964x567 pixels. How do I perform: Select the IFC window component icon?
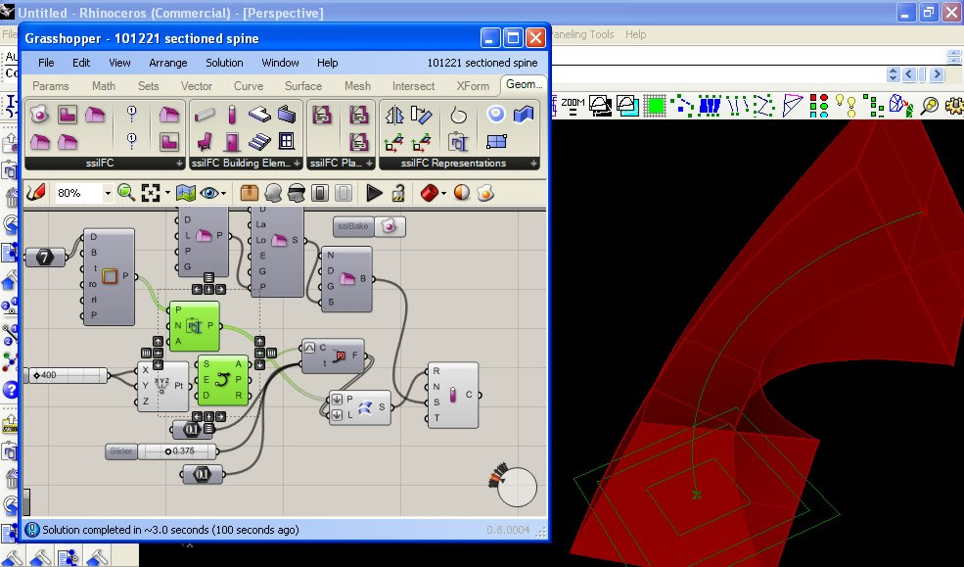pos(287,141)
